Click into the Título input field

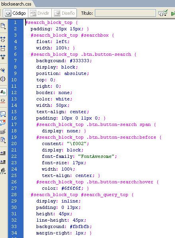tap(125, 13)
